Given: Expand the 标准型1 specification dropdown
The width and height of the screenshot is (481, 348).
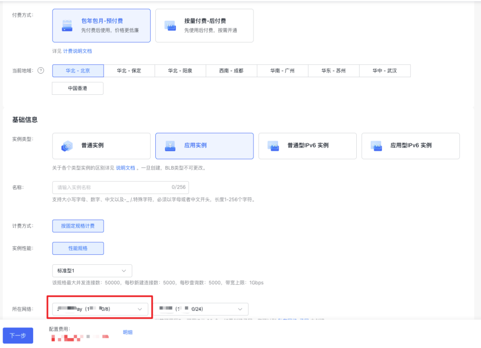Looking at the screenshot, I should [x=92, y=271].
